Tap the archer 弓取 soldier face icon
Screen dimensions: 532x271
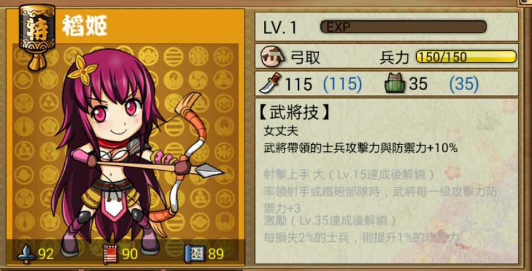point(272,57)
